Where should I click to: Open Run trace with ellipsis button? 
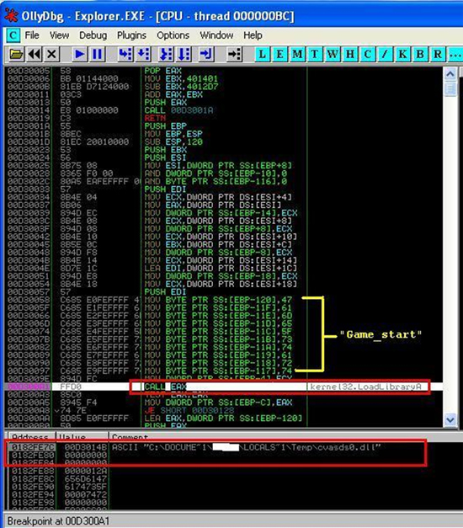pyautogui.click(x=455, y=54)
